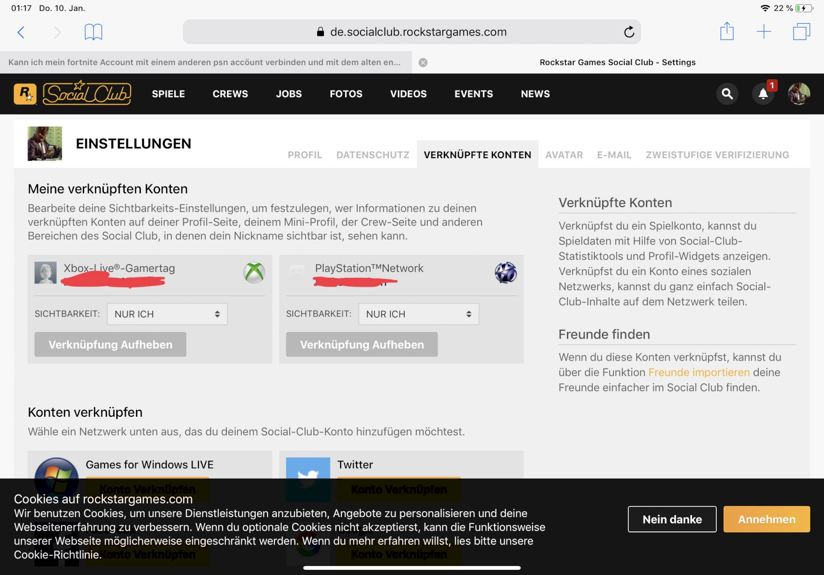
Task: Navigate back using browser back arrow
Action: (x=21, y=31)
